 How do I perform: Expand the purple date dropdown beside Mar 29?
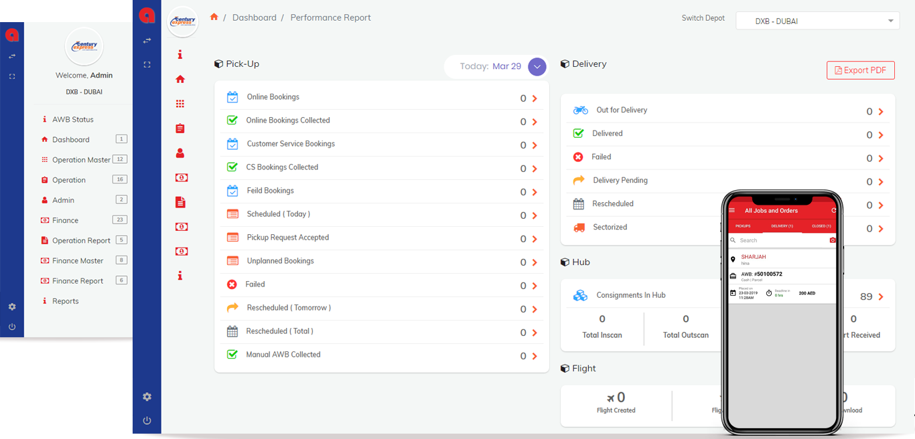click(537, 67)
